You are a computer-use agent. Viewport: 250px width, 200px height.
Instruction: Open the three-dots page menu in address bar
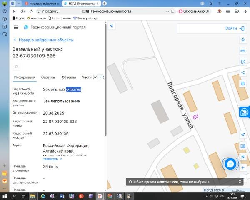pyautogui.click(x=167, y=11)
